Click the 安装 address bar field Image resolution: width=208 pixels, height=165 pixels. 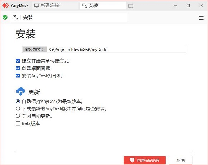click(x=69, y=17)
